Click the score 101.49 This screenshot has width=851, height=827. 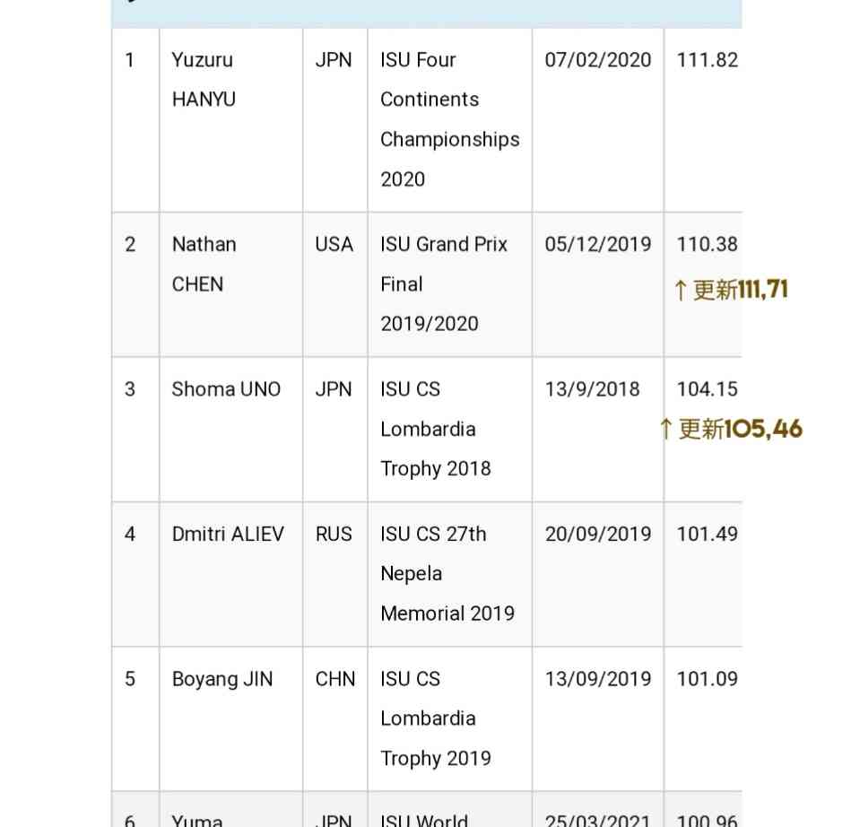[708, 535]
